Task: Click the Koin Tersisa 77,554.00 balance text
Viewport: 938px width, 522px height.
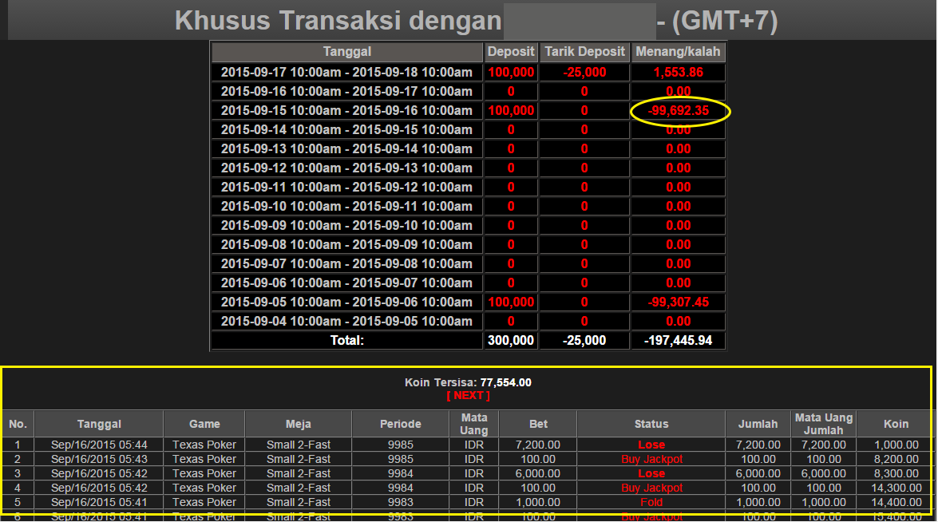Action: [468, 382]
